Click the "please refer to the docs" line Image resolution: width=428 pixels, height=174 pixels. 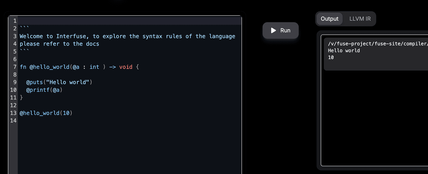(59, 44)
